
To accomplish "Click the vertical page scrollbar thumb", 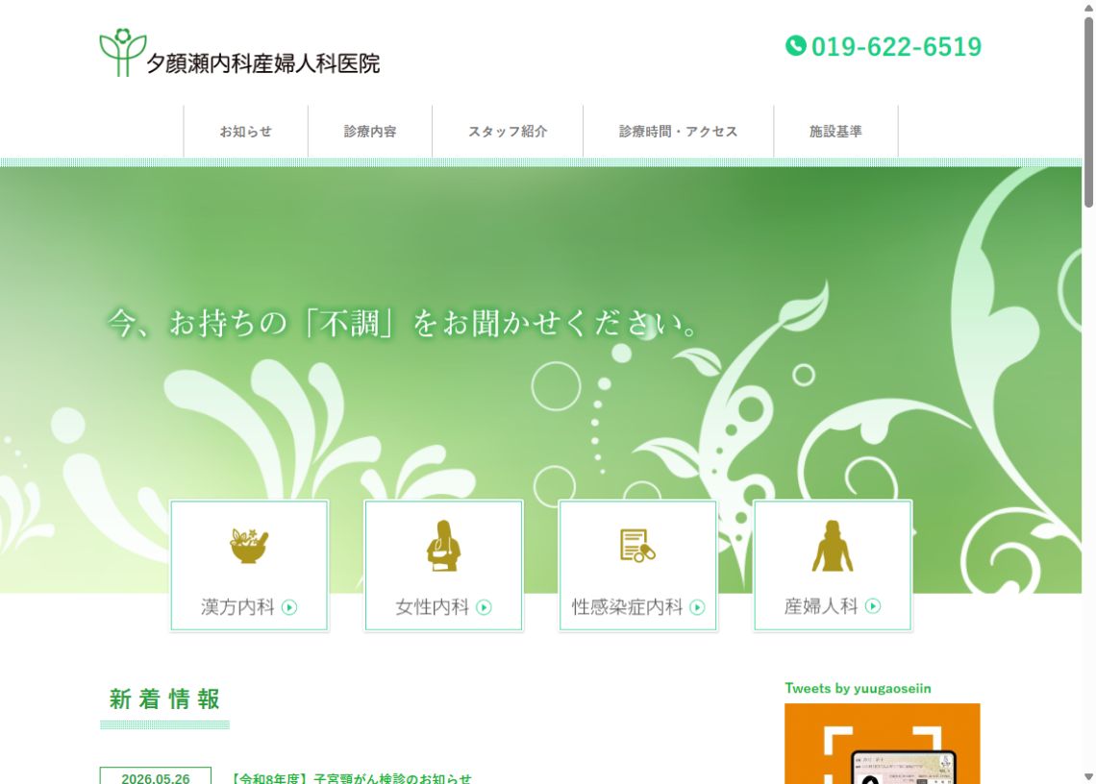I will [1088, 111].
